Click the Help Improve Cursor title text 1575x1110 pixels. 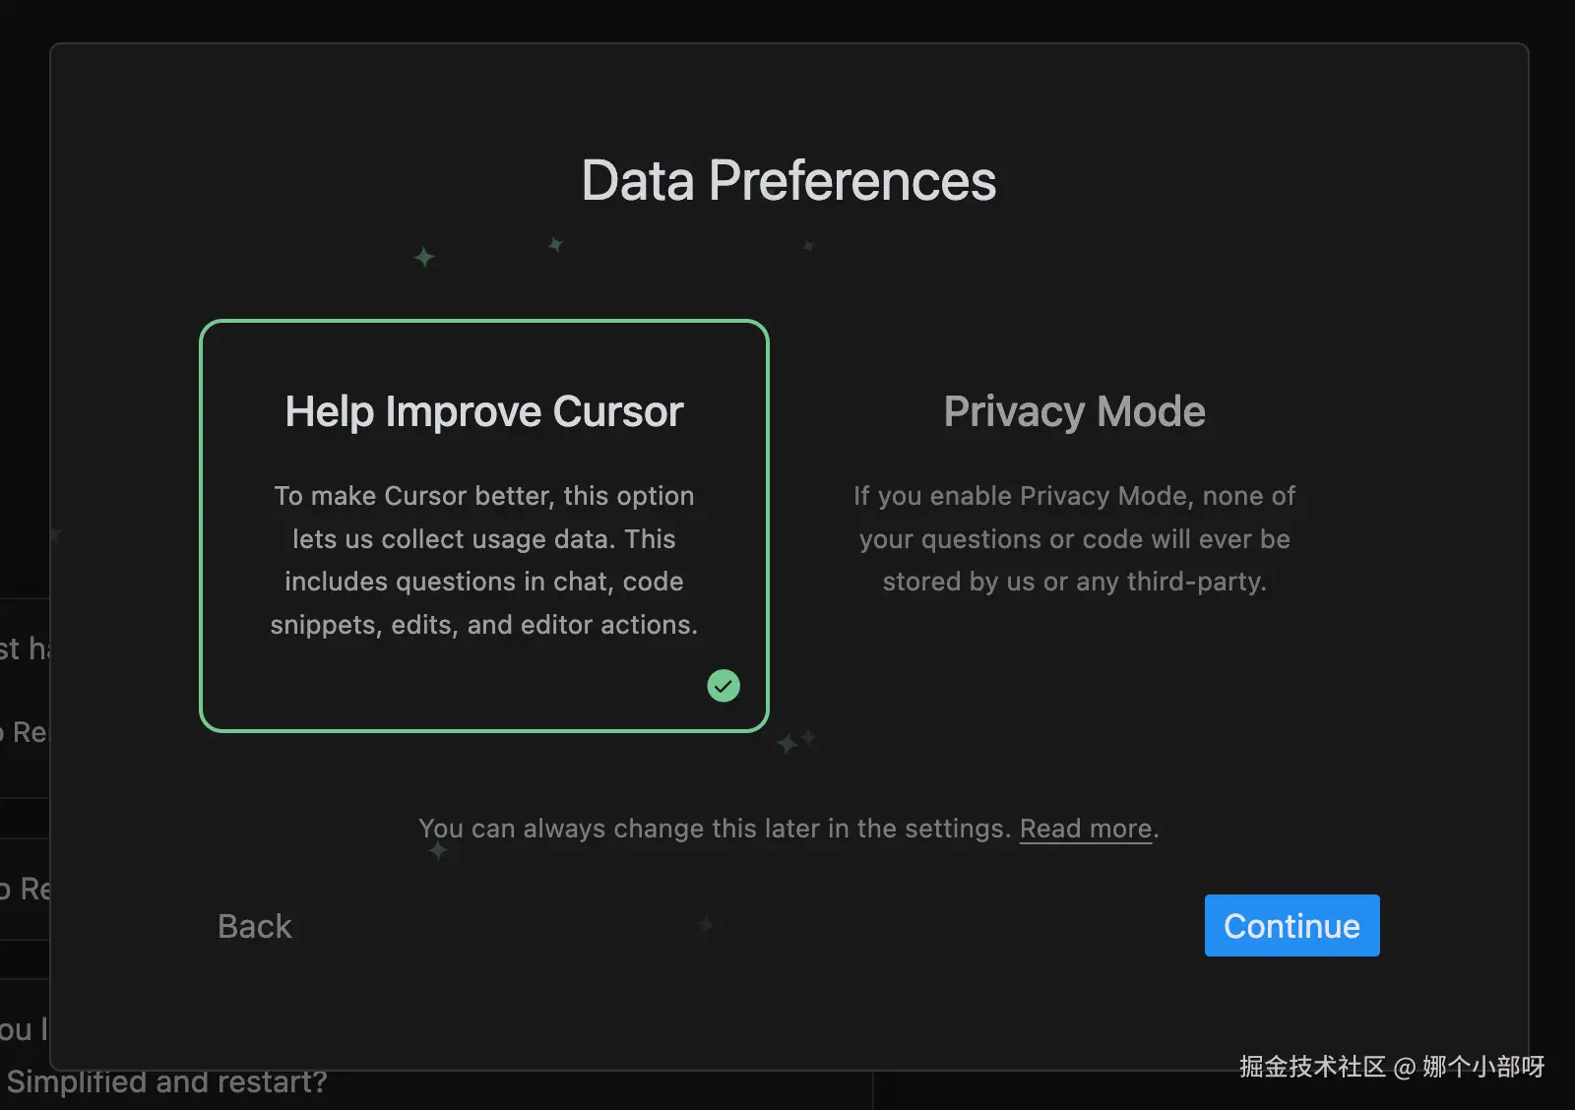click(483, 411)
